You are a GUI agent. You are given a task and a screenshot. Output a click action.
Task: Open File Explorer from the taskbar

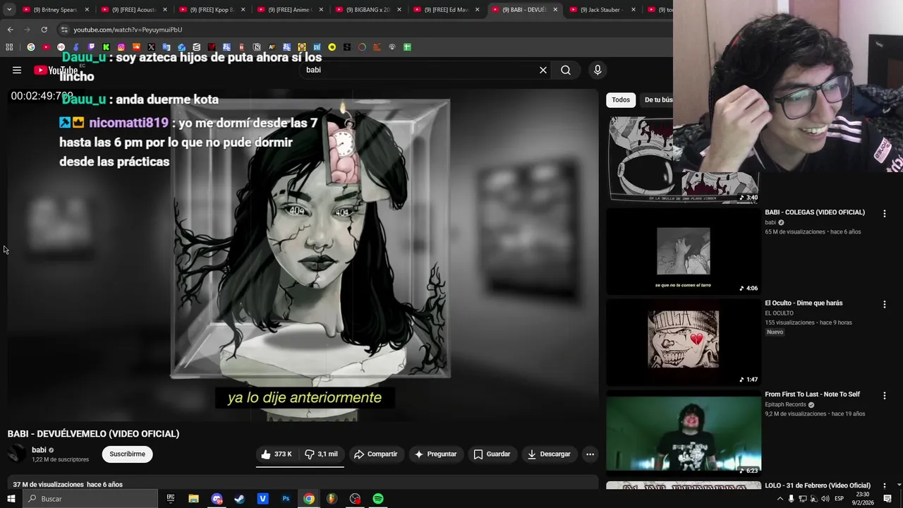[x=193, y=499]
